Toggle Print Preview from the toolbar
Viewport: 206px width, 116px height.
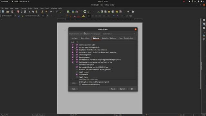tap(25, 12)
